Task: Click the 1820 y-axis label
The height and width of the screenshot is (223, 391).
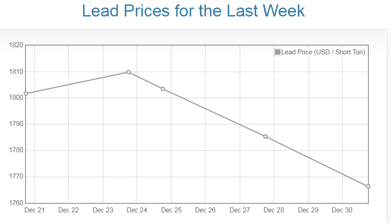Action: tap(16, 45)
